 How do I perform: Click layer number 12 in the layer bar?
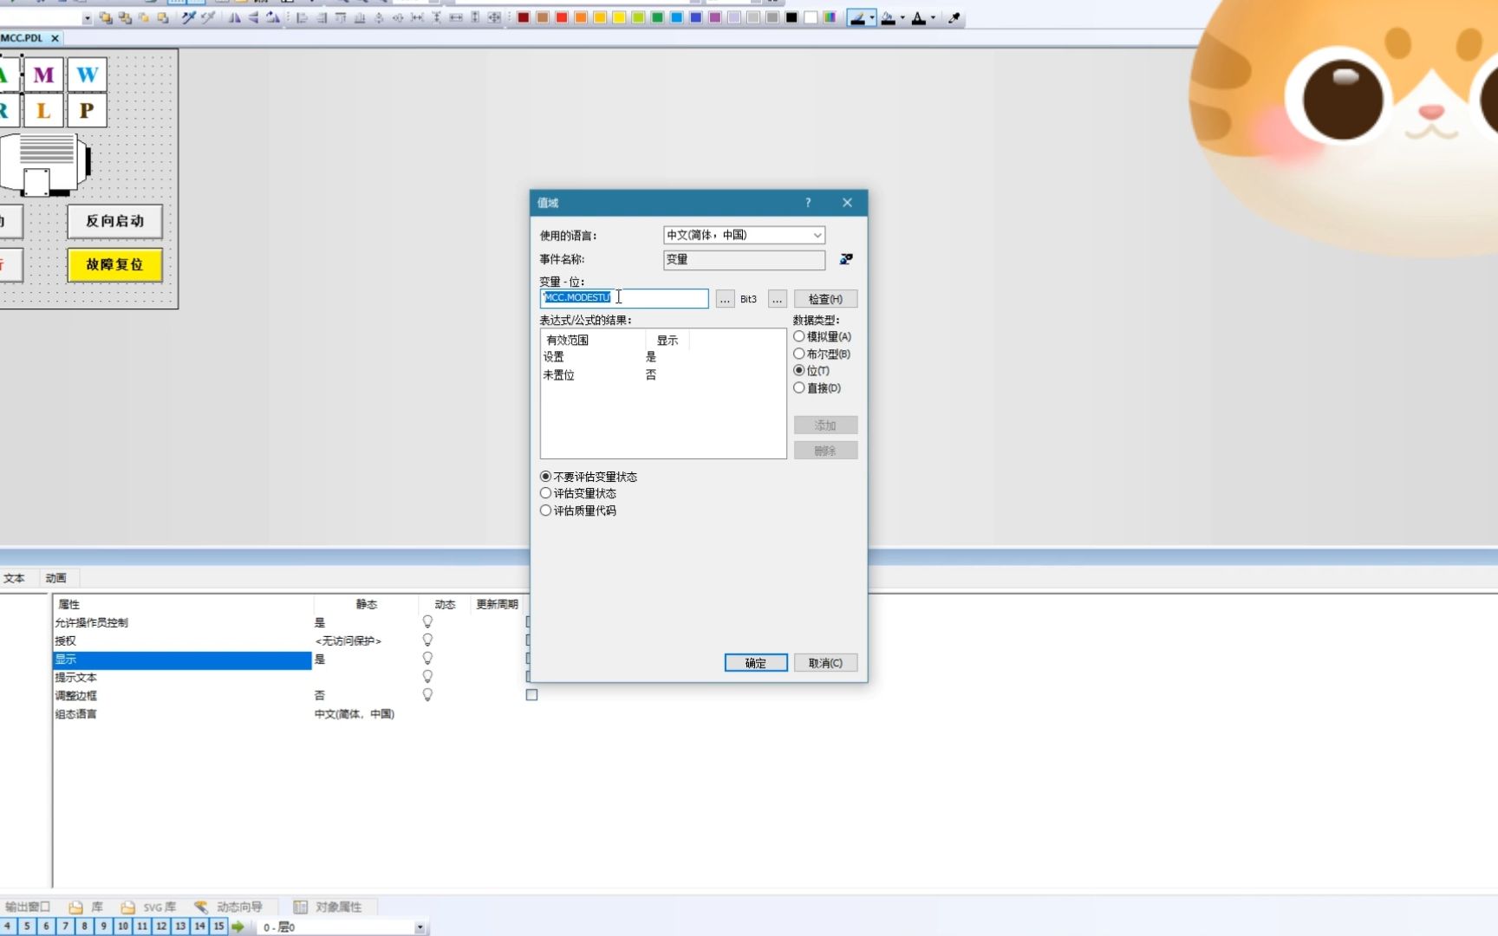161,926
